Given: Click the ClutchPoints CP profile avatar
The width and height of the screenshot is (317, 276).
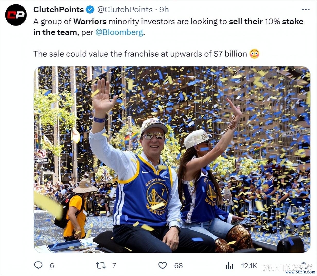Looking at the screenshot, I should 16,15.
